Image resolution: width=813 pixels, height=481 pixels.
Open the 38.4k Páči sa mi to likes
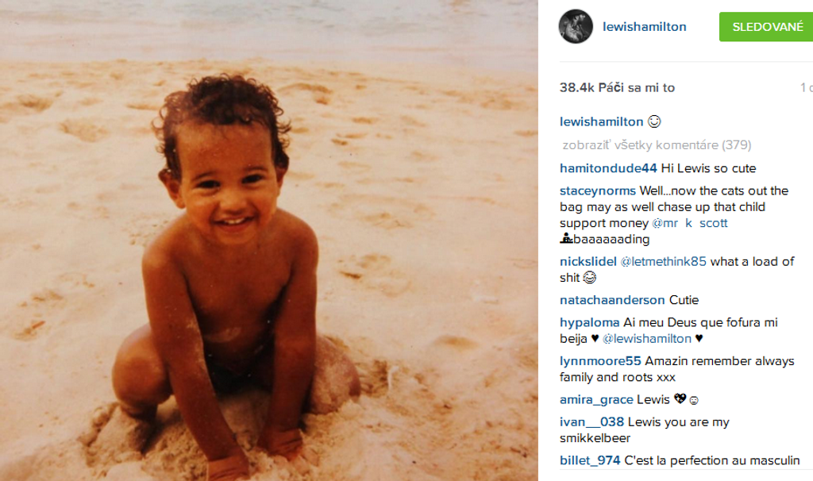617,87
